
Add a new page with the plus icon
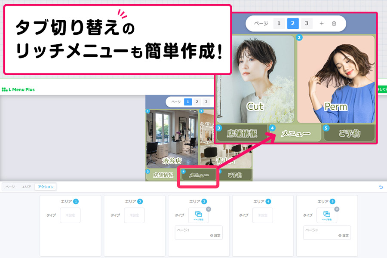(321, 23)
